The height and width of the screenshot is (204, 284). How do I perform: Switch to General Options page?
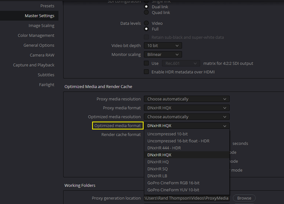39,45
